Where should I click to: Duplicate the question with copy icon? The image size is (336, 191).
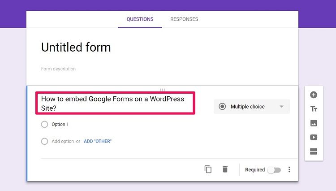(x=208, y=169)
